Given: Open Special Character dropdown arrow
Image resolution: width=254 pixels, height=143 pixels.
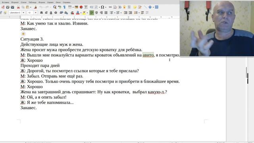Looking at the screenshot, I should (106, 7).
